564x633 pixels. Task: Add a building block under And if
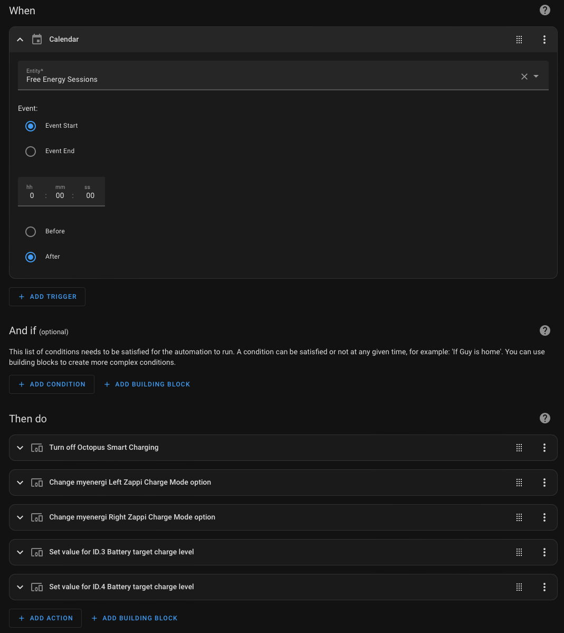tap(147, 384)
